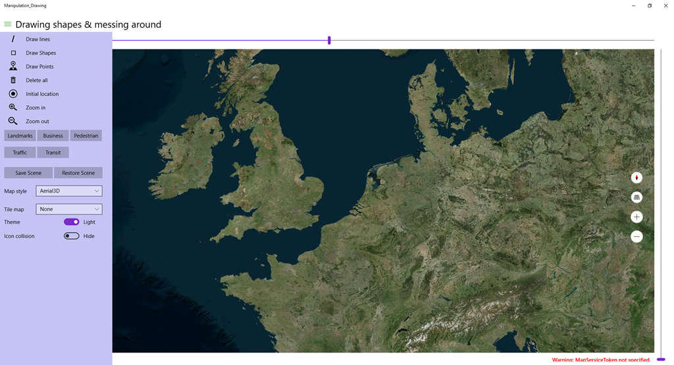Click the map minus zoom control
The height and width of the screenshot is (365, 674).
pyautogui.click(x=636, y=237)
